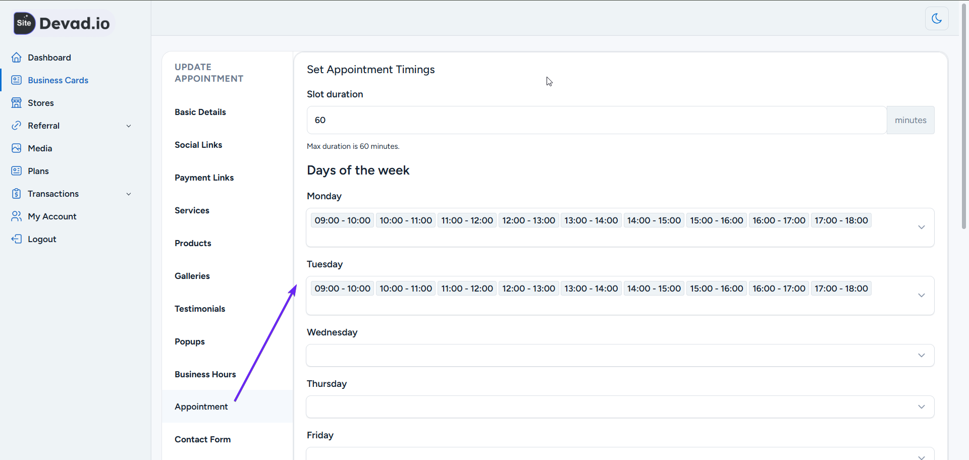Click the Stores icon in the sidebar
Screen dimensions: 969x460
pos(17,102)
